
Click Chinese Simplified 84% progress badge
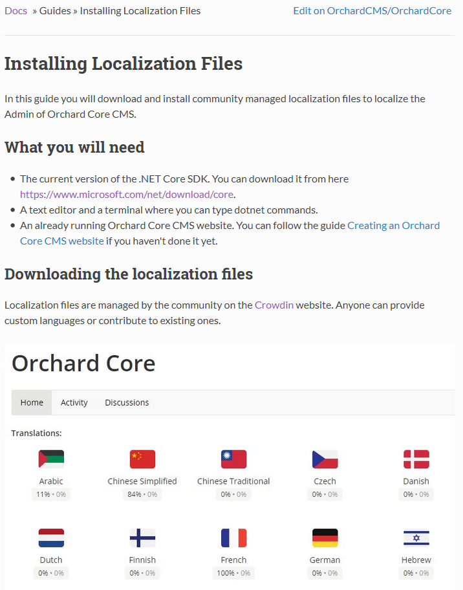(142, 494)
